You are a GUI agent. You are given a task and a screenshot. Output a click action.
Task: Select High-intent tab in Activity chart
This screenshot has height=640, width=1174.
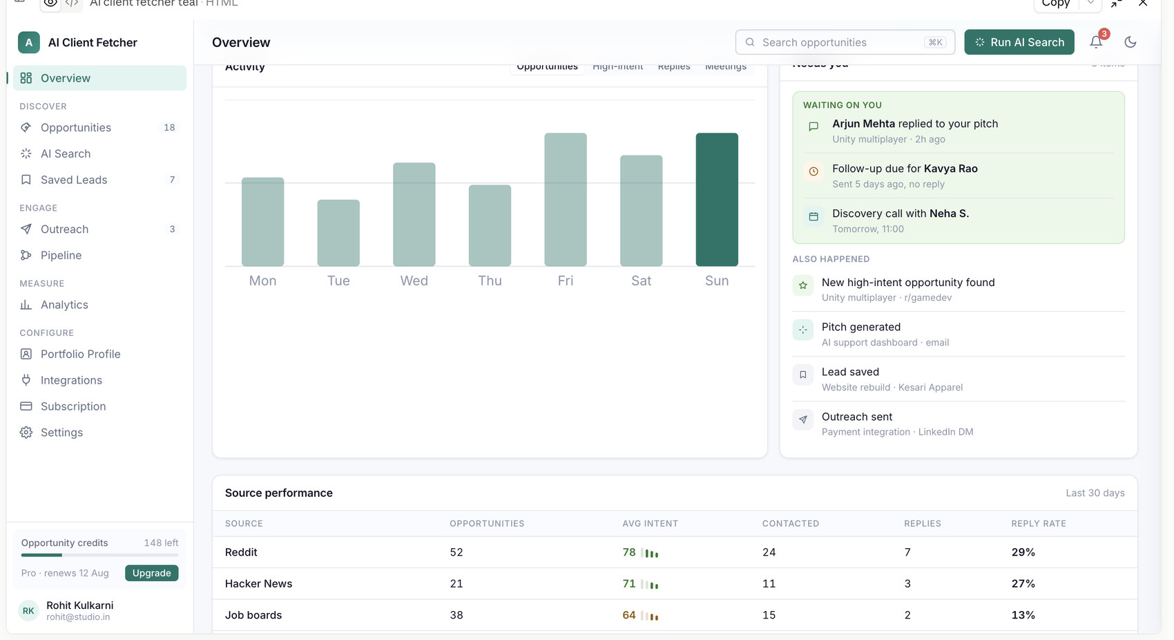click(618, 66)
